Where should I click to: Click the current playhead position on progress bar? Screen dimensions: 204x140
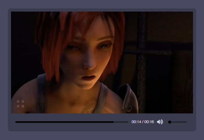tap(114, 122)
